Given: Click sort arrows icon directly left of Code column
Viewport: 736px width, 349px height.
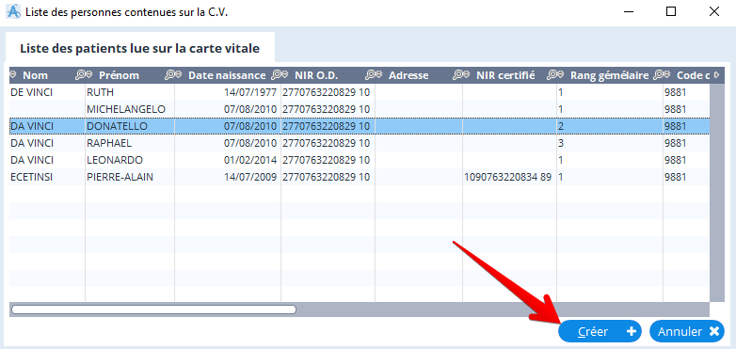Looking at the screenshot, I should click(667, 75).
